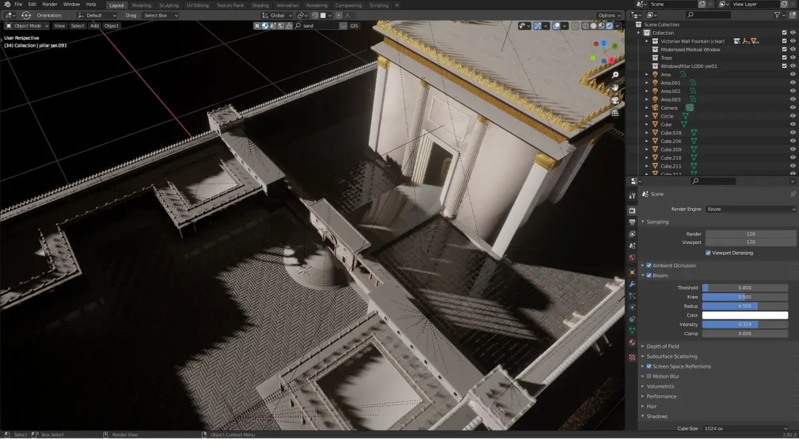799x439 pixels.
Task: Click the Render samples field
Action: tap(751, 234)
